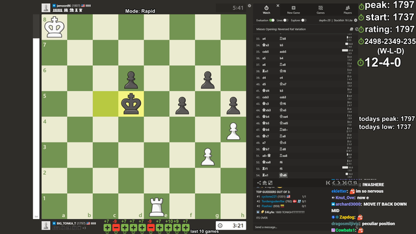Click the board icon next to download
Viewport: 416px width, 234px height.
click(x=270, y=183)
